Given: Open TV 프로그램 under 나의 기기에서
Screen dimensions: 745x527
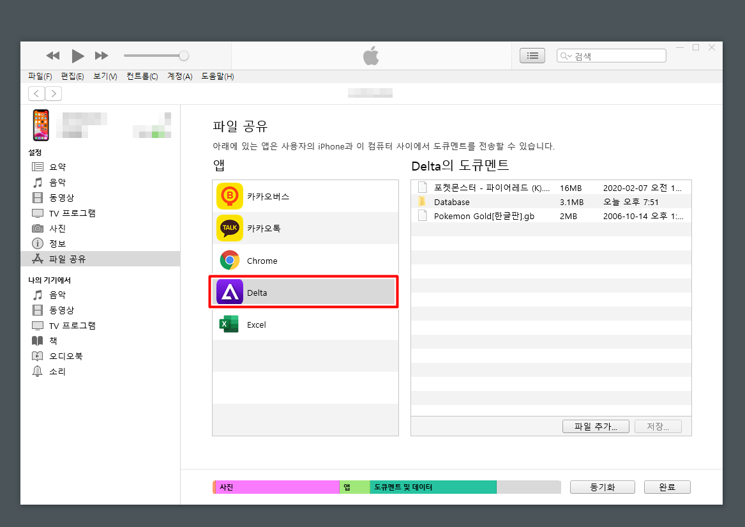Looking at the screenshot, I should 100,325.
